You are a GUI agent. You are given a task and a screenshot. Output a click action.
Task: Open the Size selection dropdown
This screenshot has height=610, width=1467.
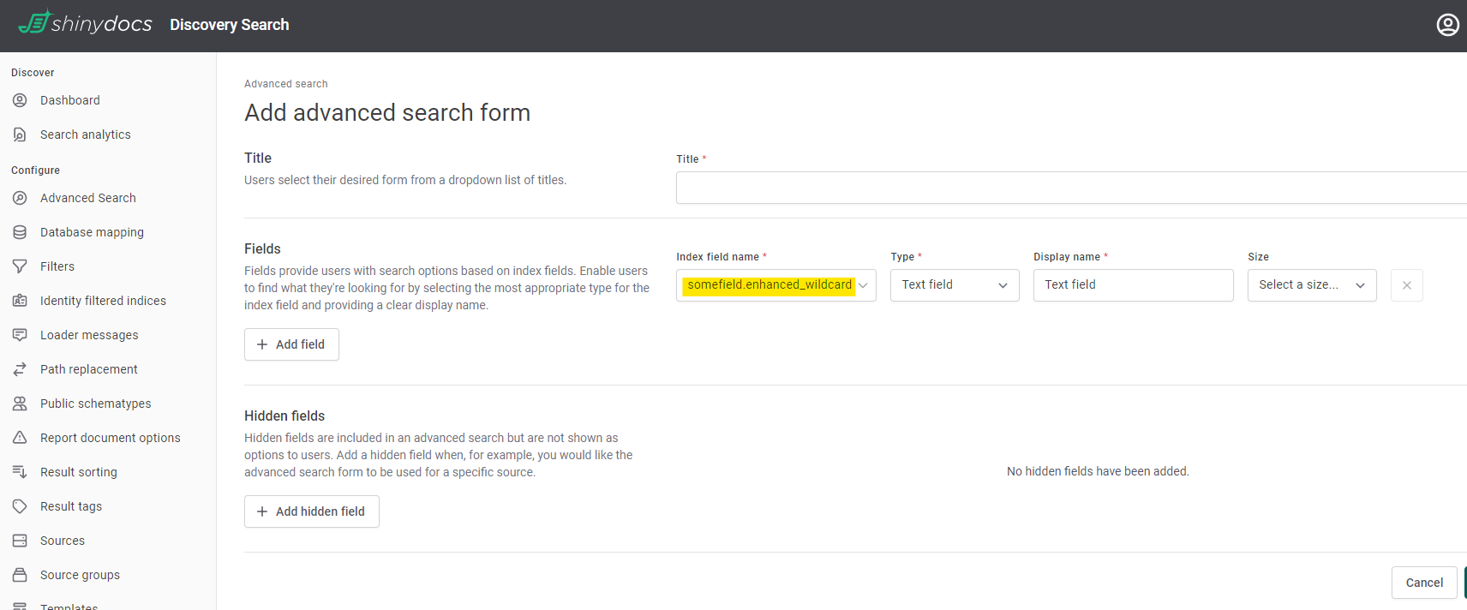pyautogui.click(x=1311, y=285)
